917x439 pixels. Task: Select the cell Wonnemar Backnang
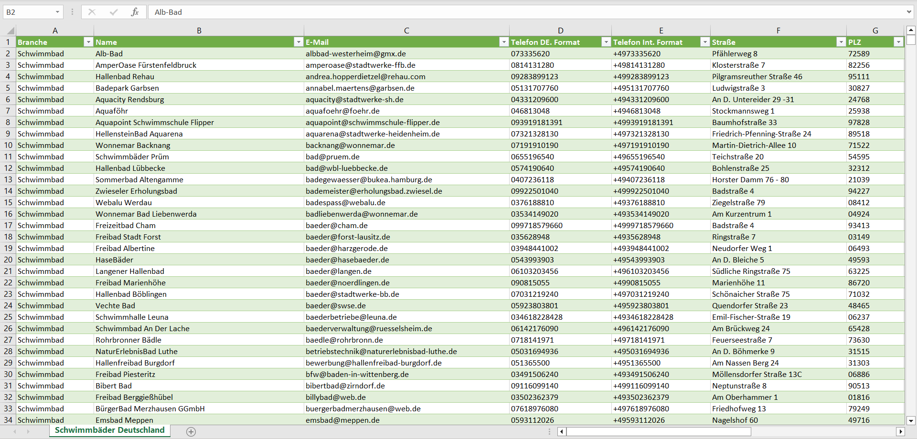199,145
